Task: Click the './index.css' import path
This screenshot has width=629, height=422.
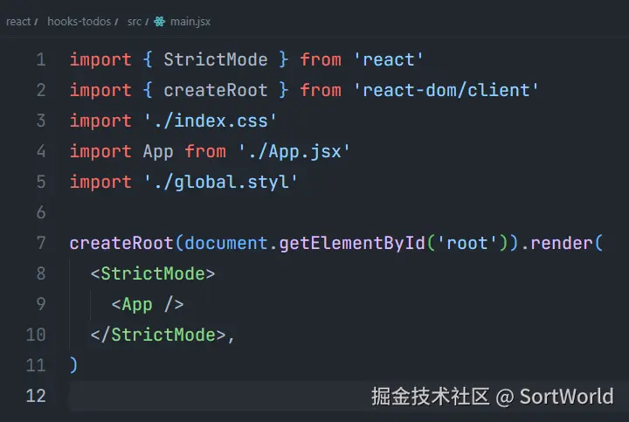Action: (x=211, y=121)
